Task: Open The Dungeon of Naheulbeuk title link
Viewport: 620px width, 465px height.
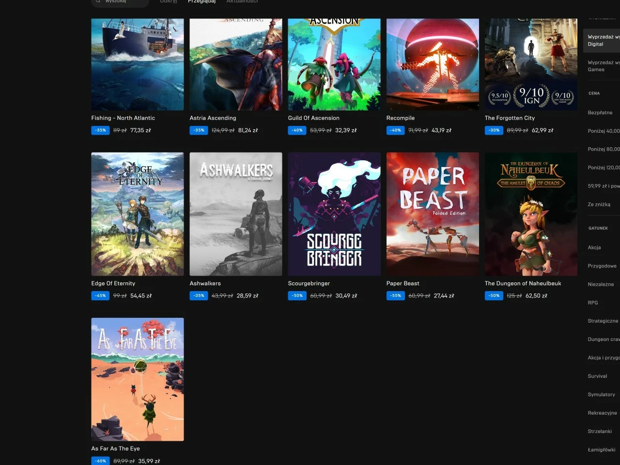Action: (523, 283)
